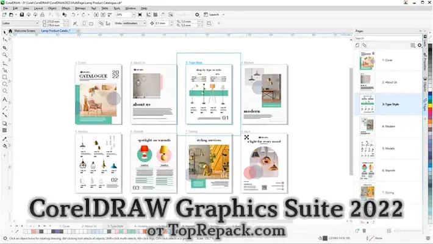Select the Shape tool in the toolbox
Screen dimensions: 433x244
(x=4, y=40)
